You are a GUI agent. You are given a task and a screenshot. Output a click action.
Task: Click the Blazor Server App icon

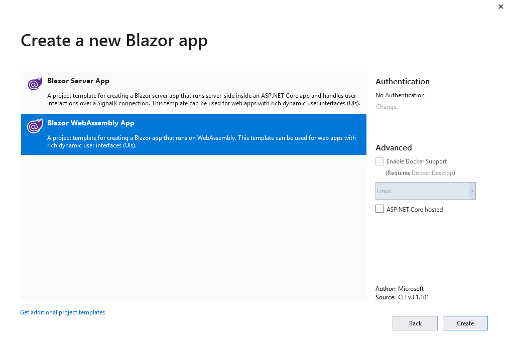[x=35, y=84]
